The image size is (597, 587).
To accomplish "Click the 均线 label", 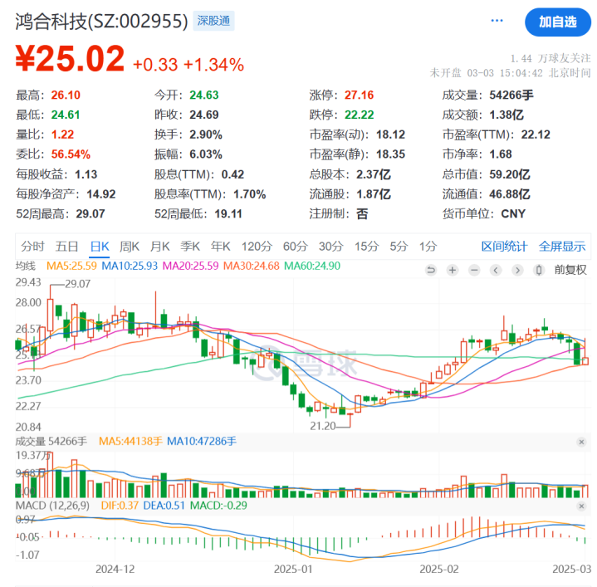I will [25, 266].
